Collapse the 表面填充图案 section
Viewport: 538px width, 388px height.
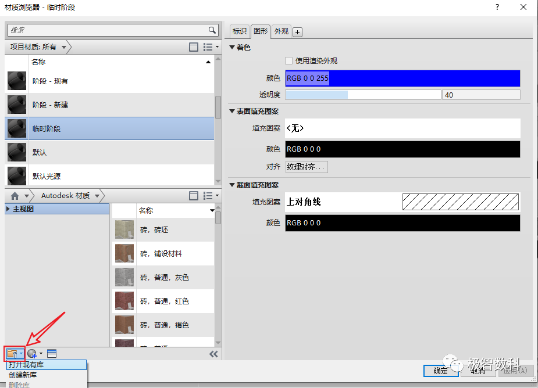pyautogui.click(x=232, y=112)
